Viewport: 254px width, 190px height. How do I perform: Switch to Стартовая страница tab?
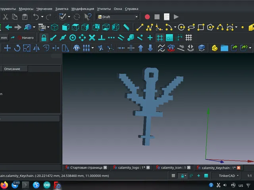(x=86, y=168)
